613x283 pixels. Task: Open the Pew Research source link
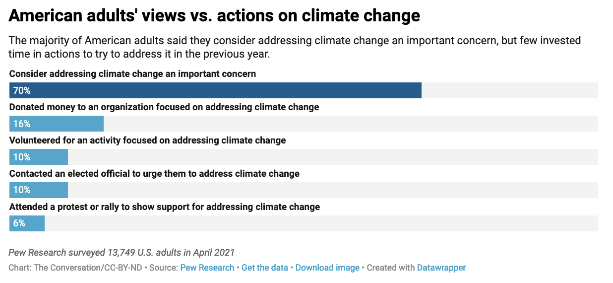pyautogui.click(x=207, y=268)
